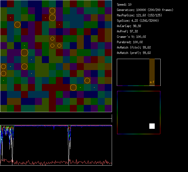Viewport: 188px width, 172px height.
Task: Click the 'f' label in the histogram
Action: click(x=153, y=82)
